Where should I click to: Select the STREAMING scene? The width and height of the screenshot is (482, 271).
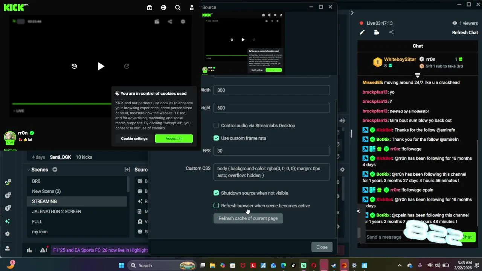coord(77,201)
